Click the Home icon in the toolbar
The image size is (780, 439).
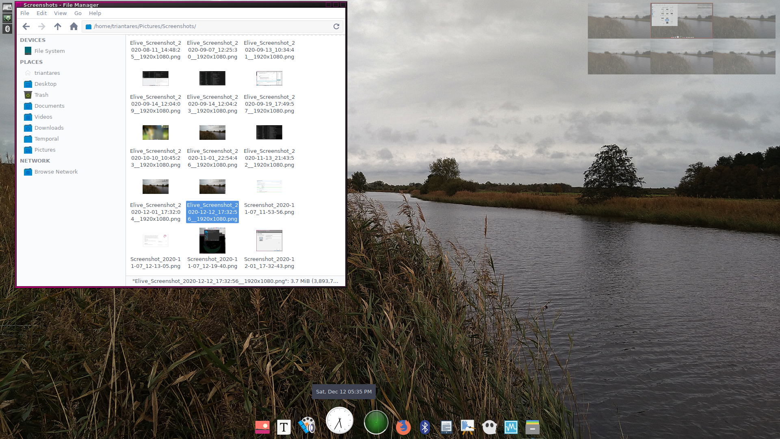tap(74, 26)
